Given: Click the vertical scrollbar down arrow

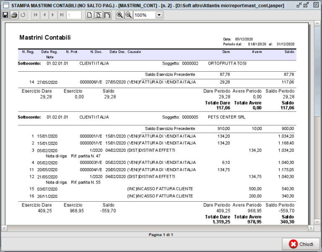Looking at the screenshot, I should coord(317,222).
